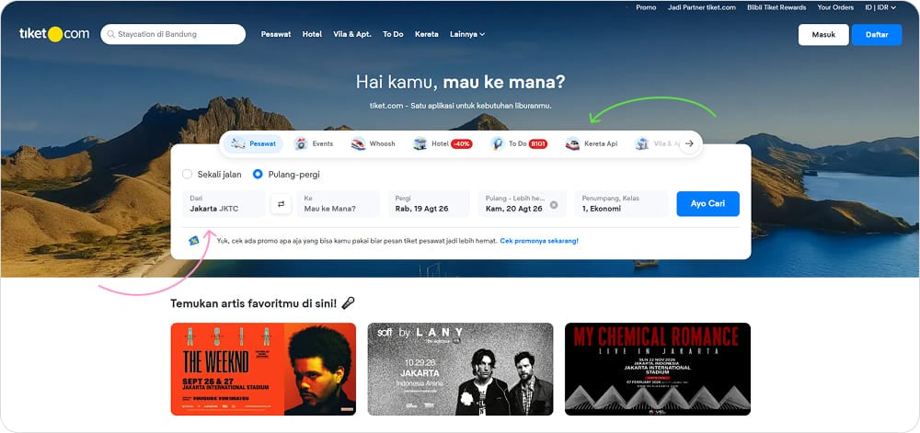The width and height of the screenshot is (920, 433).
Task: Open Hotel in top navigation
Action: (312, 34)
